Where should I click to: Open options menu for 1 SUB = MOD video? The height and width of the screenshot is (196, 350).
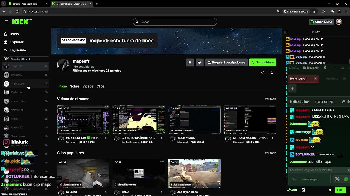[217, 138]
